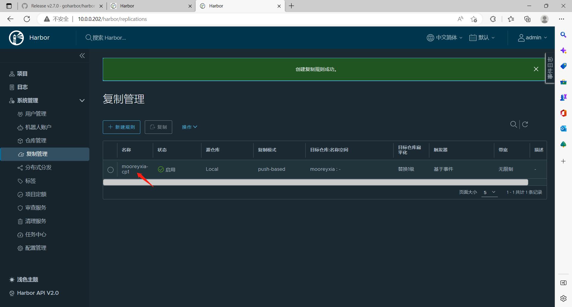This screenshot has width=572, height=307.
Task: Click the table horizontal scrollbar
Action: 315,182
